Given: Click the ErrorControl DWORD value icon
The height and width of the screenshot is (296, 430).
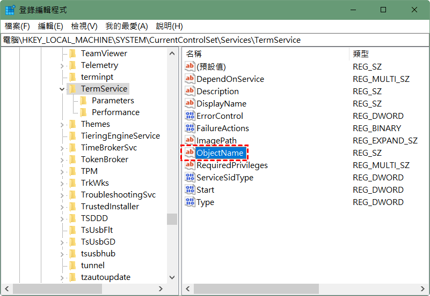Looking at the screenshot, I should [190, 116].
